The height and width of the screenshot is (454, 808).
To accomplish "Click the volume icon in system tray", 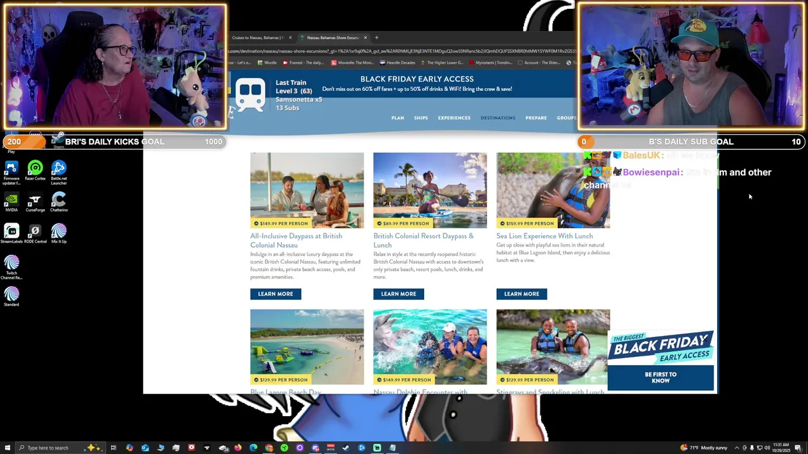I will [x=767, y=448].
